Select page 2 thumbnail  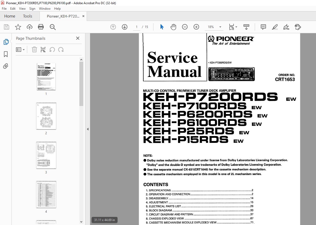[x=46, y=116]
